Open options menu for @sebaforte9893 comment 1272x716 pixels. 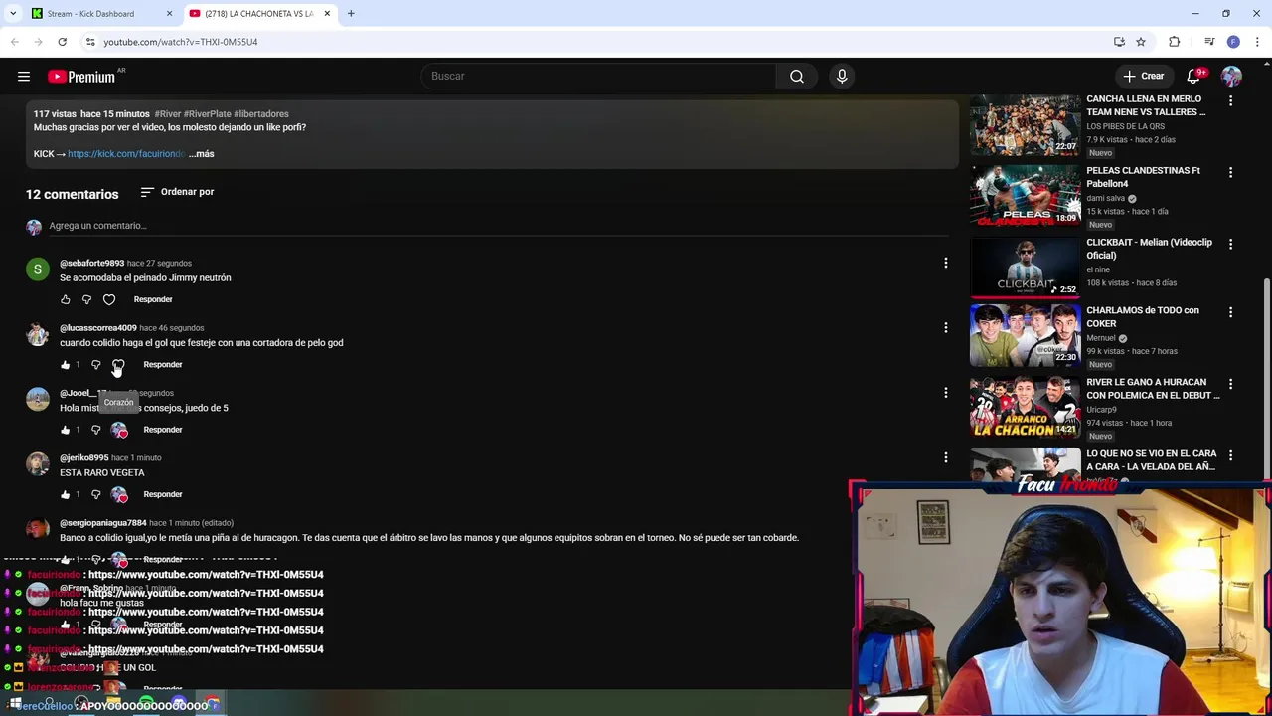[x=945, y=263]
